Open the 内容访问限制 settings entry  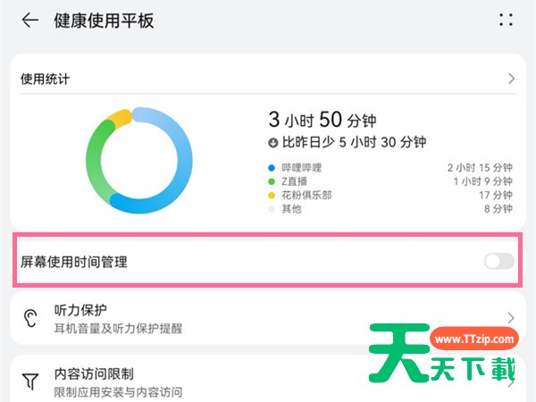click(x=268, y=381)
